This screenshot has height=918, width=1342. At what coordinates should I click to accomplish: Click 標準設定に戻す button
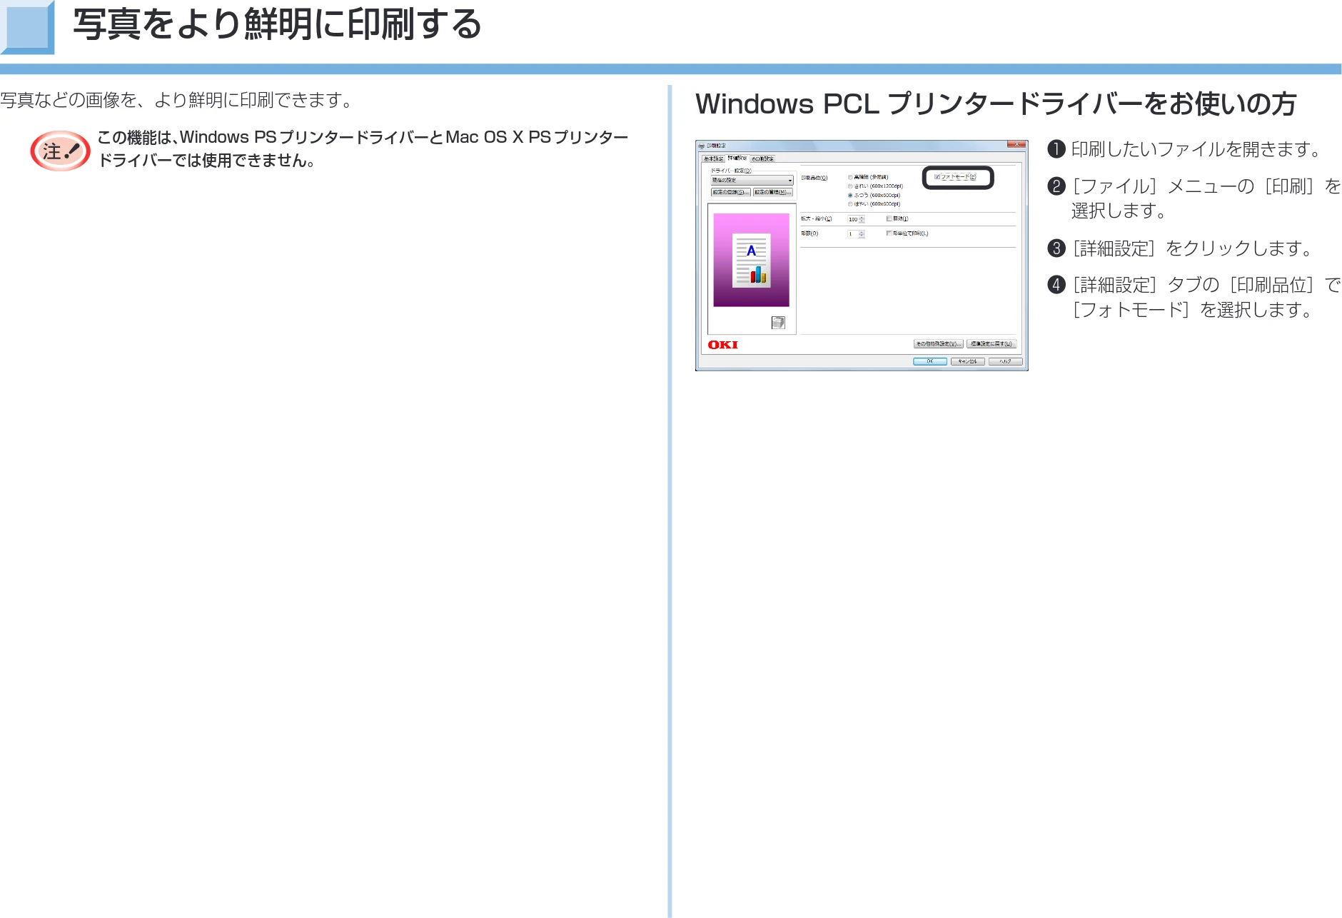click(992, 344)
